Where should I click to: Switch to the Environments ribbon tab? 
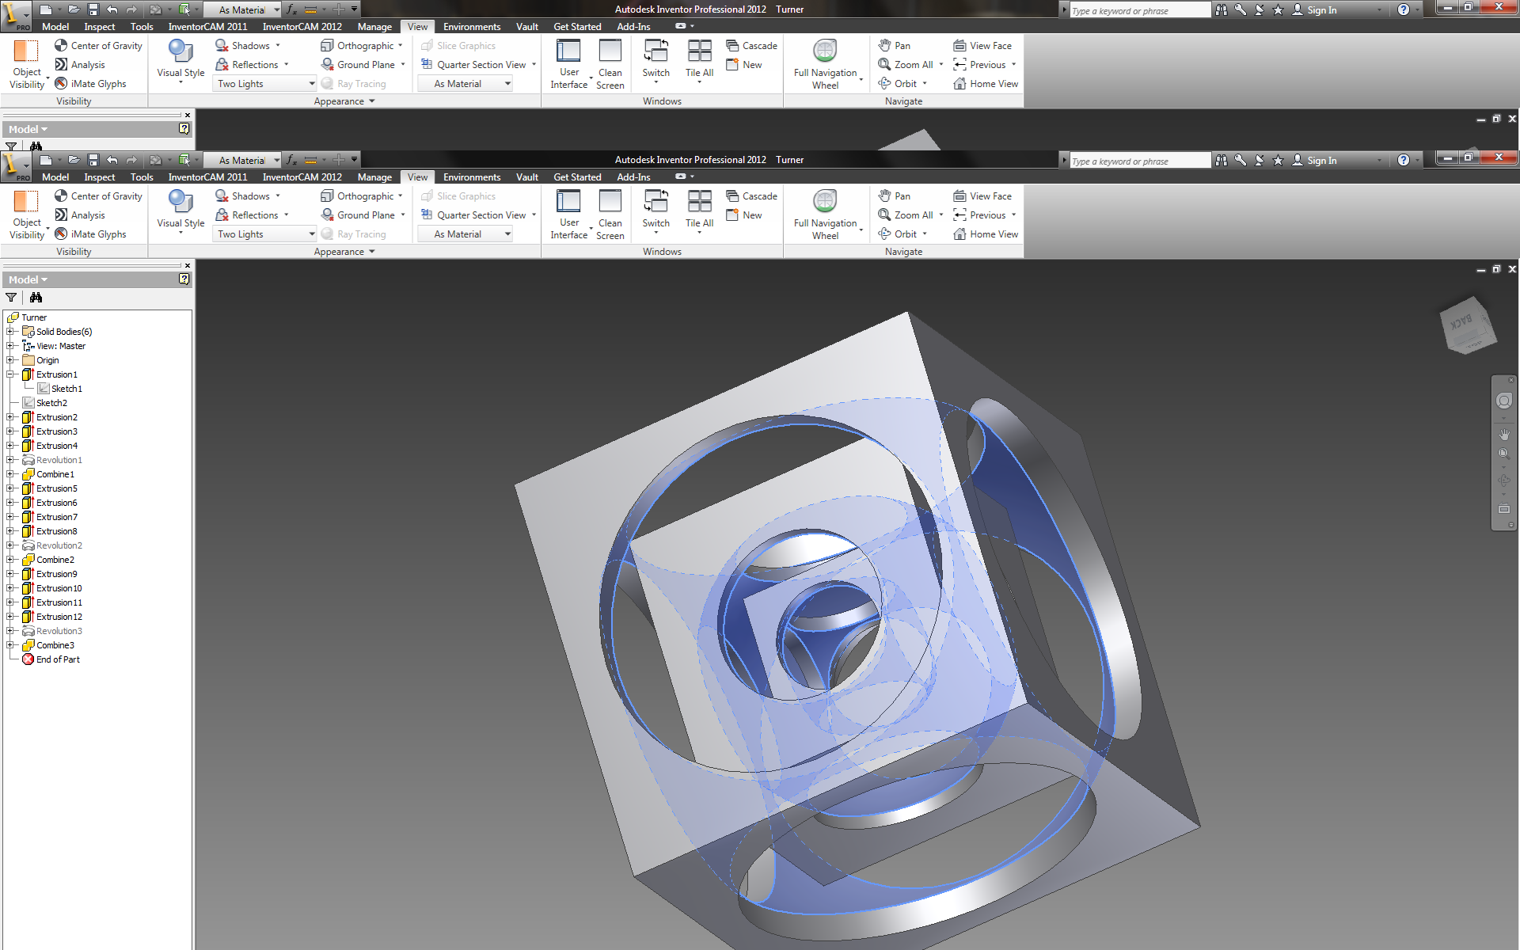[472, 177]
